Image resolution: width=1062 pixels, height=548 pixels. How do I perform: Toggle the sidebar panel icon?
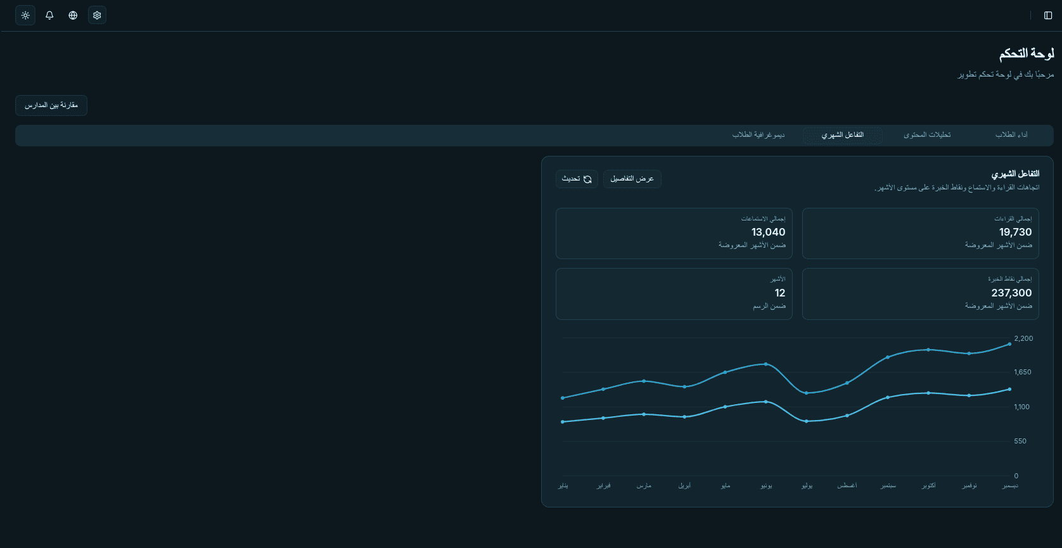pyautogui.click(x=1048, y=15)
